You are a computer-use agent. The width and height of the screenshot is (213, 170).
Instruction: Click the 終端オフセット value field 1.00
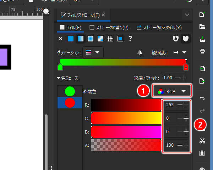point(168,78)
